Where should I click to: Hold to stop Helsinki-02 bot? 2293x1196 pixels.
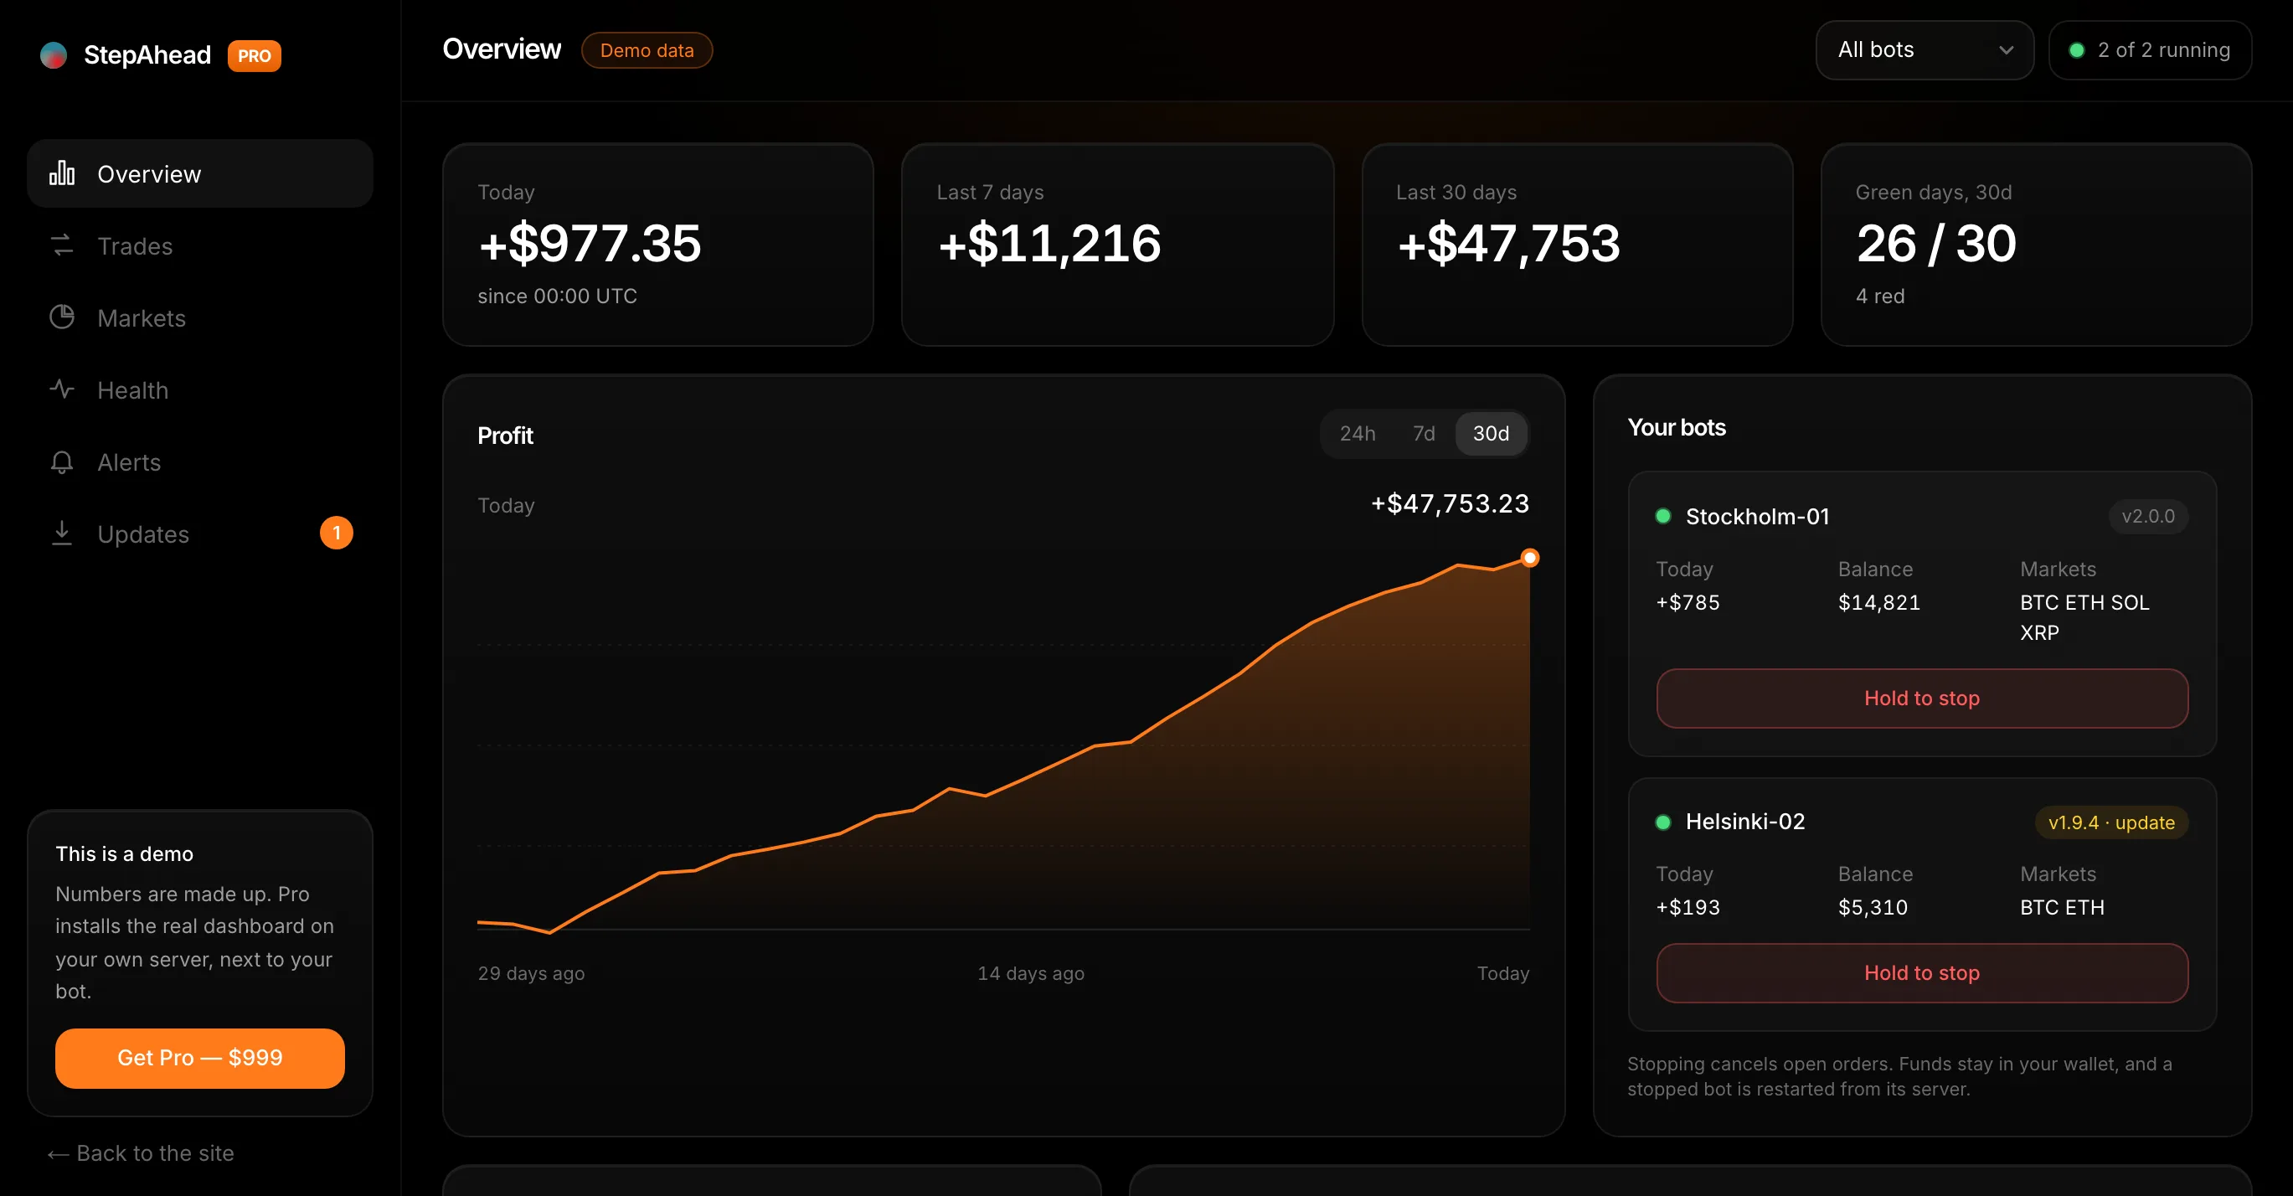[1922, 972]
